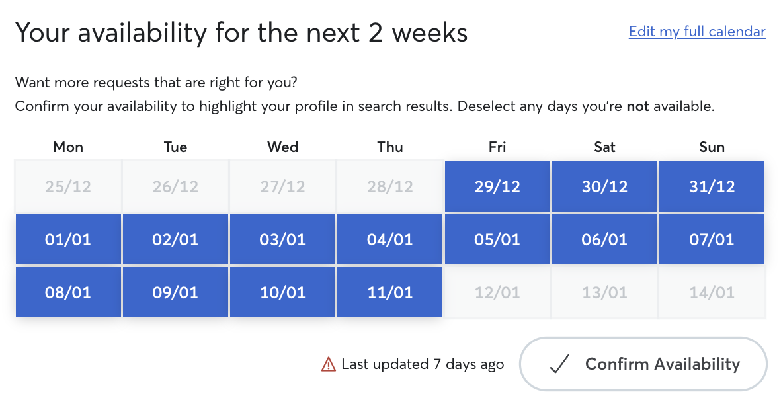Click the Confirm Availability button

click(x=643, y=364)
